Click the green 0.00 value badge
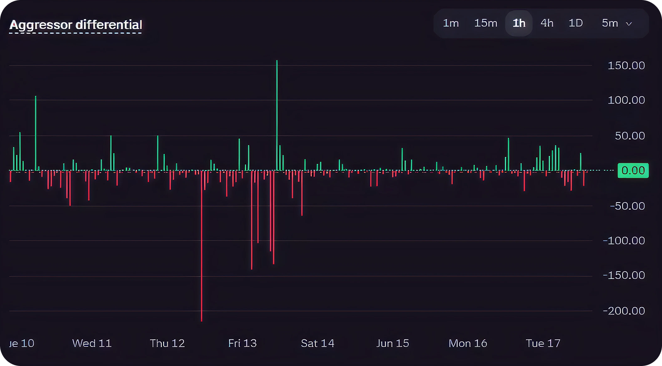Viewport: 662px width, 366px height. 633,170
